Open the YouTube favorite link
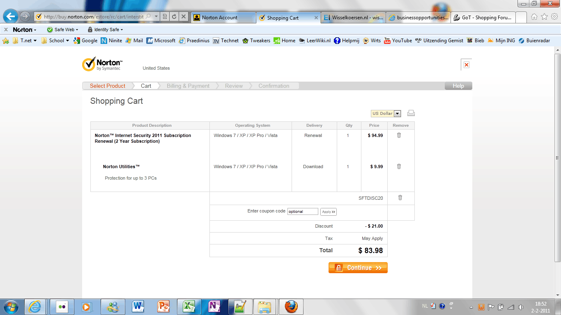The height and width of the screenshot is (315, 561). click(398, 41)
